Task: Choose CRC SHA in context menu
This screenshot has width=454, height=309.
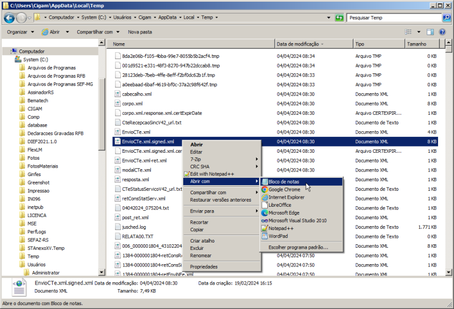Action: point(221,166)
